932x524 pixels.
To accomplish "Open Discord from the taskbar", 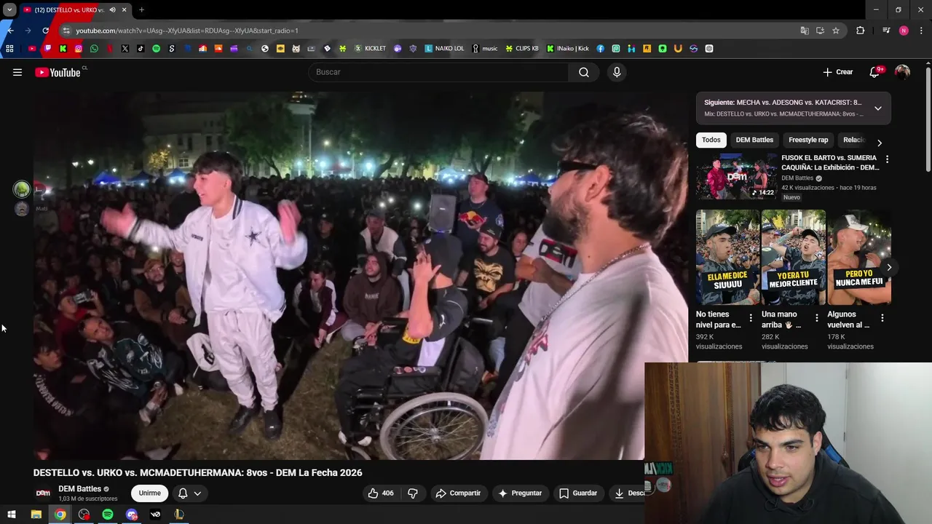I will 132,515.
